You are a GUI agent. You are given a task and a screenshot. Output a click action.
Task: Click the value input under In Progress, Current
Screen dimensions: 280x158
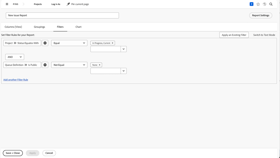point(106,49)
